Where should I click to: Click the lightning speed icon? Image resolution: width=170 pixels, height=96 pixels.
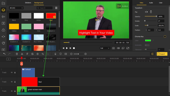[27, 54]
